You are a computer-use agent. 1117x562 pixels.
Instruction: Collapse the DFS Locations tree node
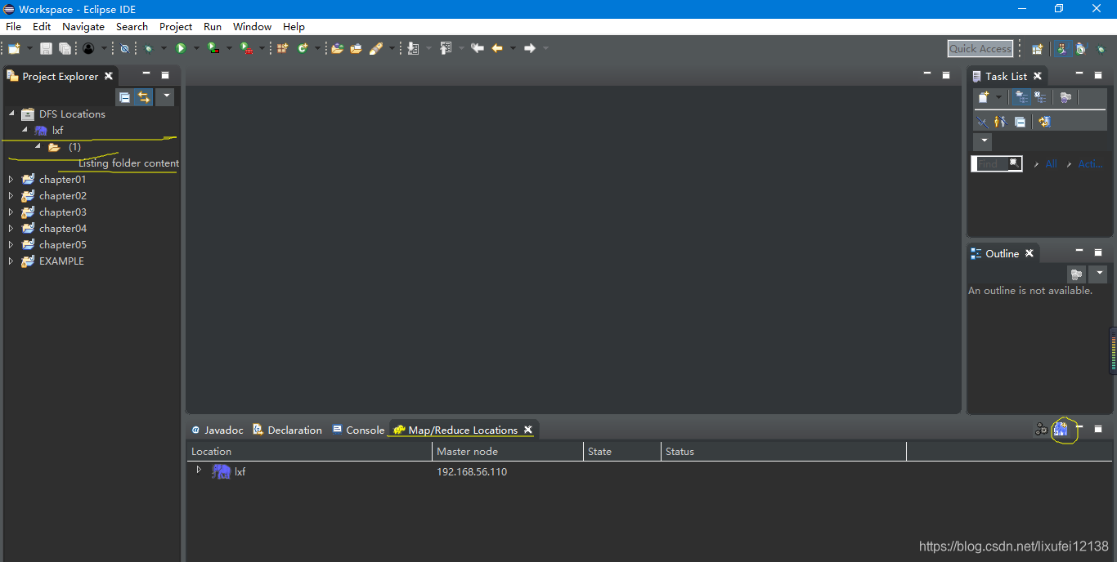pyautogui.click(x=11, y=114)
